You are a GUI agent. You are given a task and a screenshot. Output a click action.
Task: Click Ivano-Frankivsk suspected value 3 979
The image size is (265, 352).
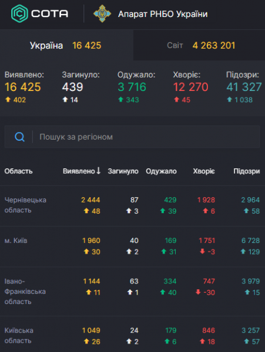pos(251,281)
